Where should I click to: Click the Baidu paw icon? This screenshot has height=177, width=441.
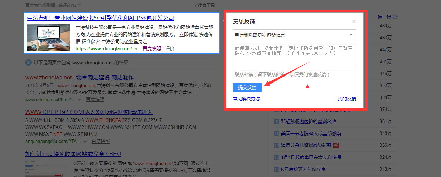click(x=28, y=63)
